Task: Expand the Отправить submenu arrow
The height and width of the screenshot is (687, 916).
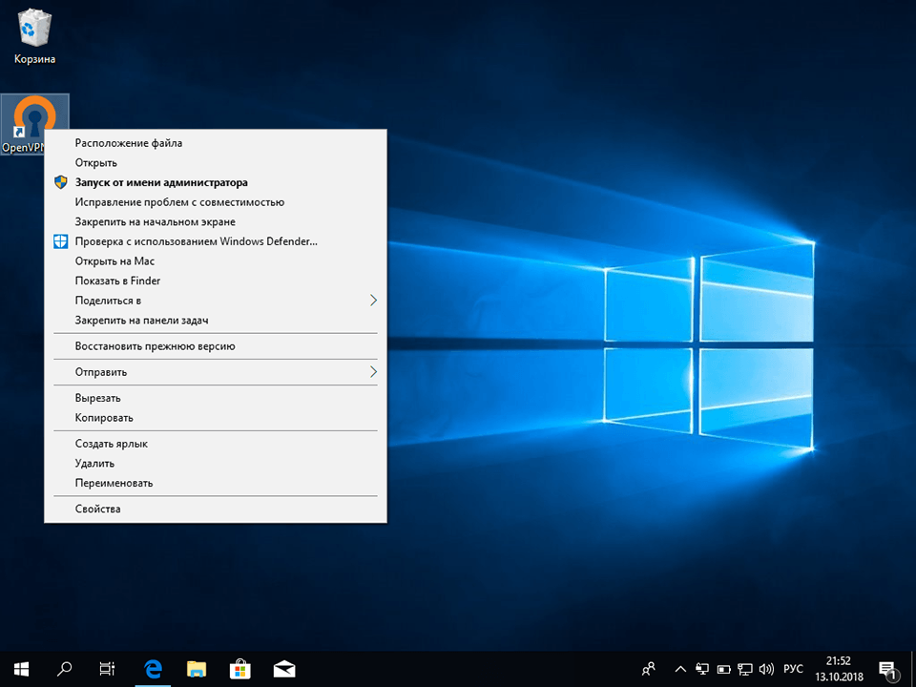Action: click(373, 371)
